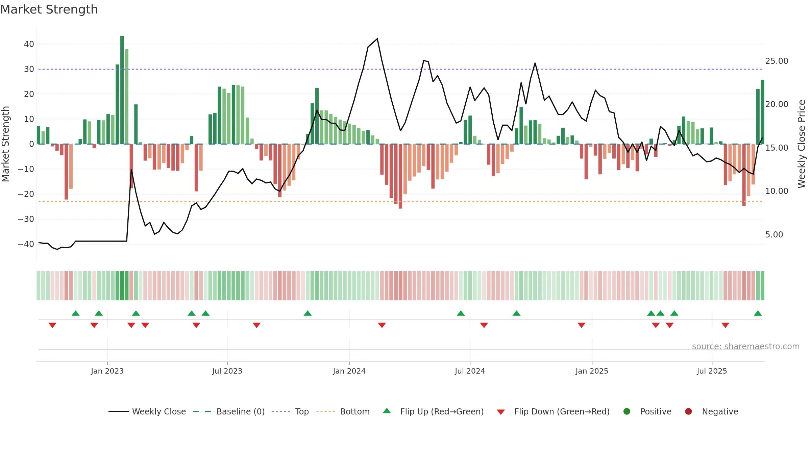Click the purple dotted Top threshold line
Screen dimensions: 811x456
tap(400, 69)
